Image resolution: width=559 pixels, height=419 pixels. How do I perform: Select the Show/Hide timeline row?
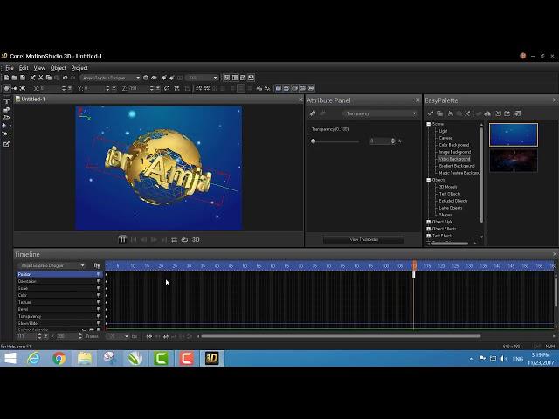point(59,323)
